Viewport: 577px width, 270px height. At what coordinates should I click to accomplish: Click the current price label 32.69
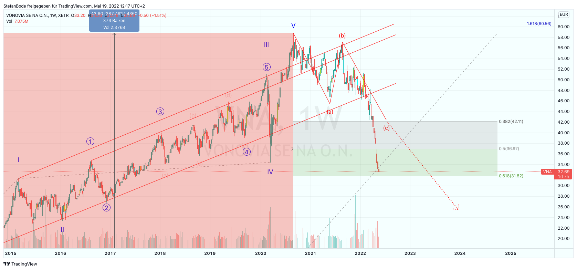[564, 172]
